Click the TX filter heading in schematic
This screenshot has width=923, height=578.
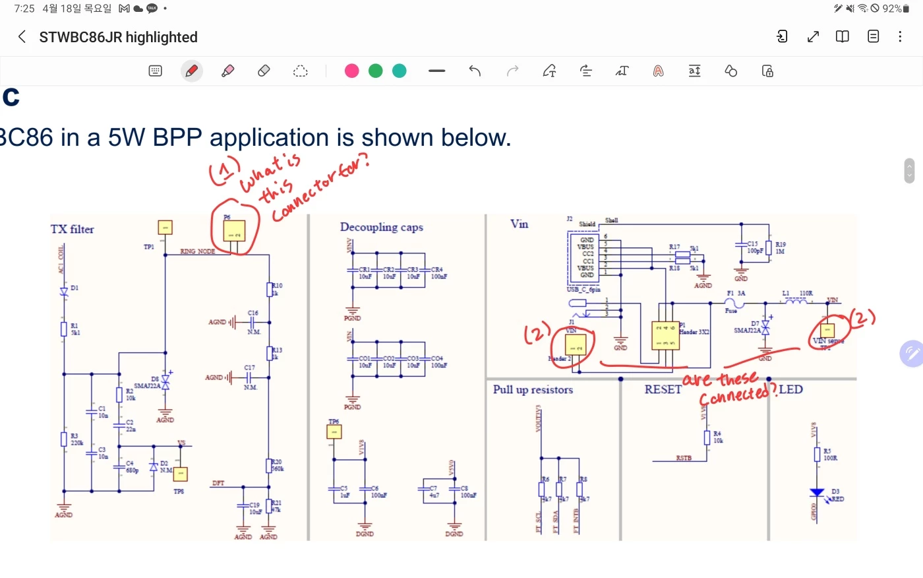(x=73, y=229)
